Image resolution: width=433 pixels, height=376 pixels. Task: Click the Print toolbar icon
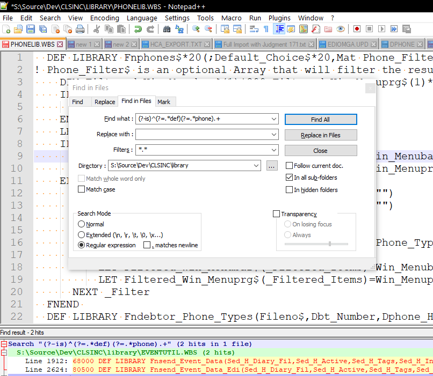(x=80, y=29)
